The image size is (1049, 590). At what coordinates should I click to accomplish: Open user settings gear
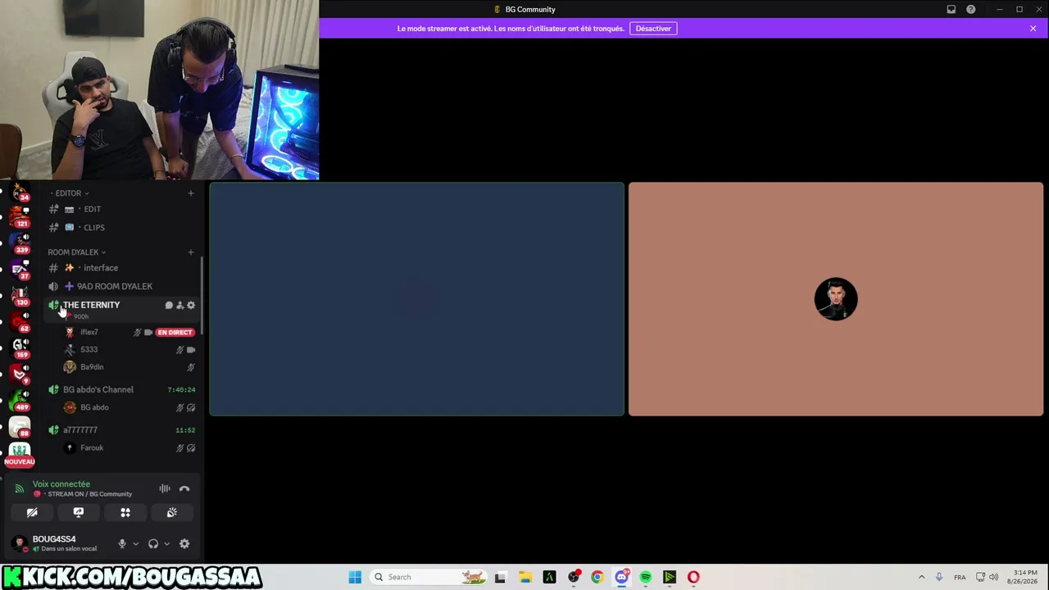tap(184, 544)
